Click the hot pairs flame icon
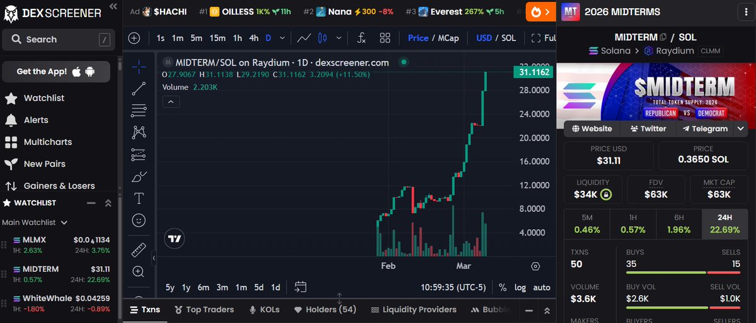756x323 pixels. (x=535, y=11)
